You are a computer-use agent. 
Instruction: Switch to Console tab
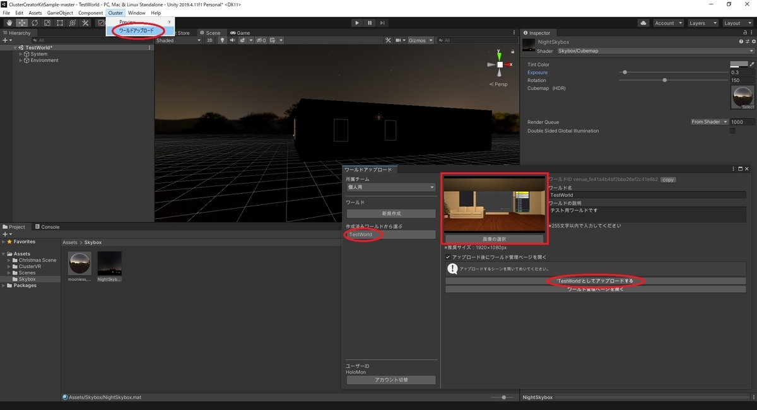pos(47,227)
